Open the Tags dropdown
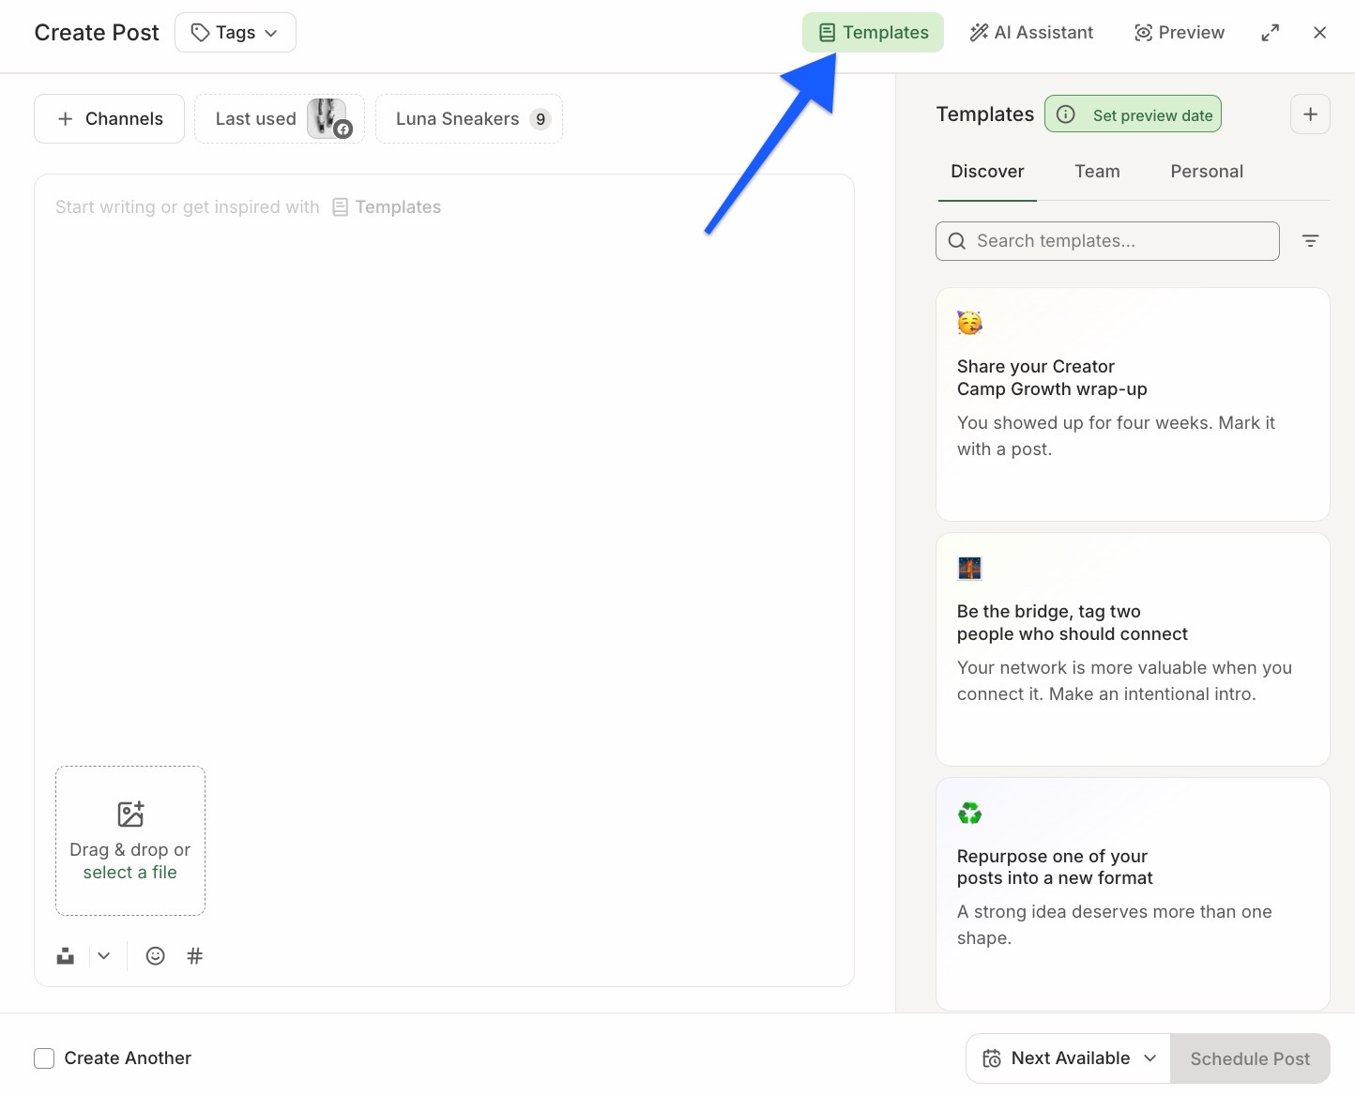Image resolution: width=1355 pixels, height=1096 pixels. coord(236,33)
